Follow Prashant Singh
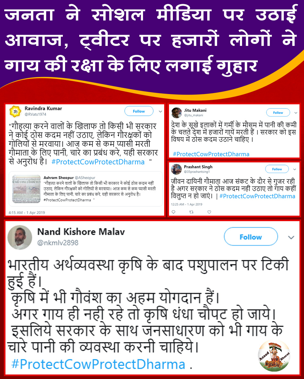304x379 pixels. (277, 169)
